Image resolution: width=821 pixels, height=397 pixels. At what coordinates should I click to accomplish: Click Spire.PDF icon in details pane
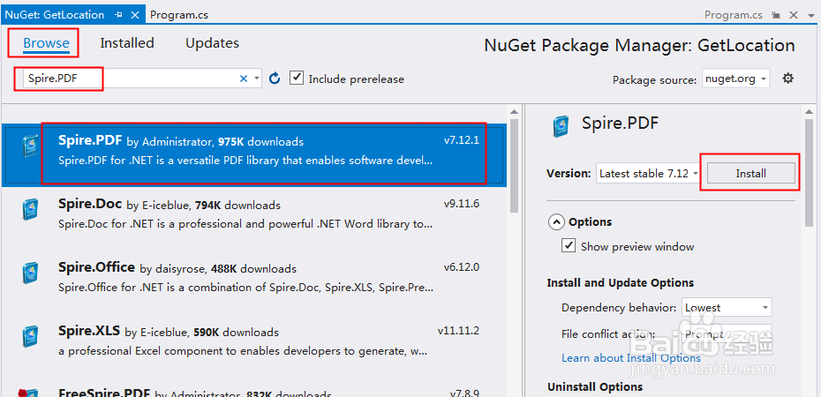(561, 126)
